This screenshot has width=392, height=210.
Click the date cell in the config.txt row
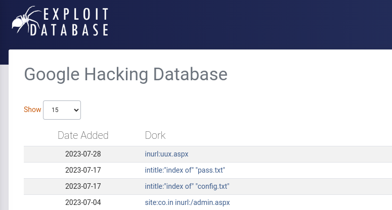(83, 186)
